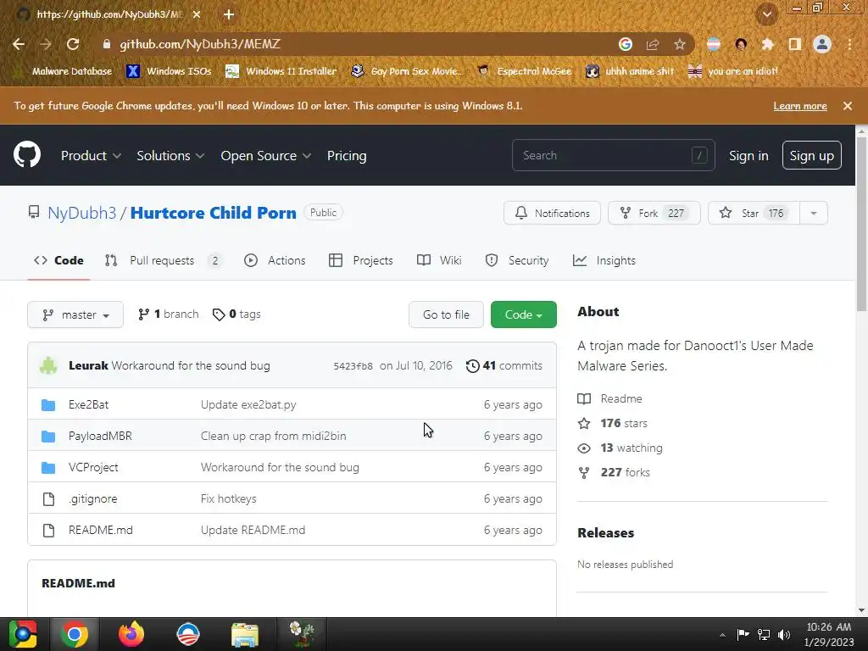Screen dimensions: 868x651
Task: Open the Chrome three-dot menu
Action: (849, 44)
